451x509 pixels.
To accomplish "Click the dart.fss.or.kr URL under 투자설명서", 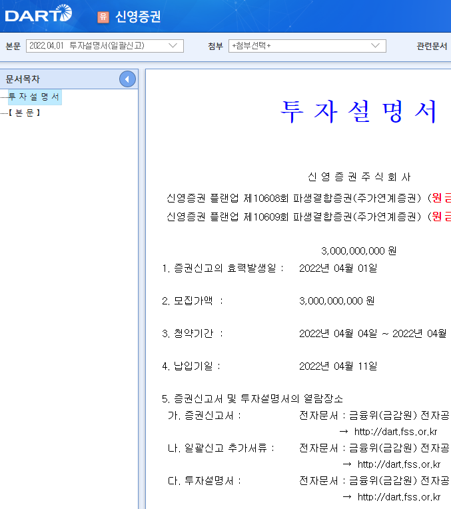I will tap(399, 497).
